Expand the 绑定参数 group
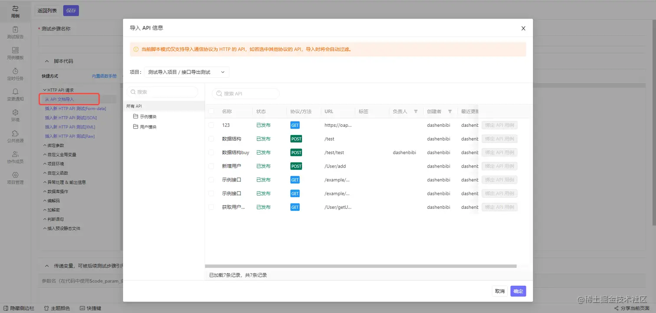The image size is (656, 313). click(x=53, y=145)
